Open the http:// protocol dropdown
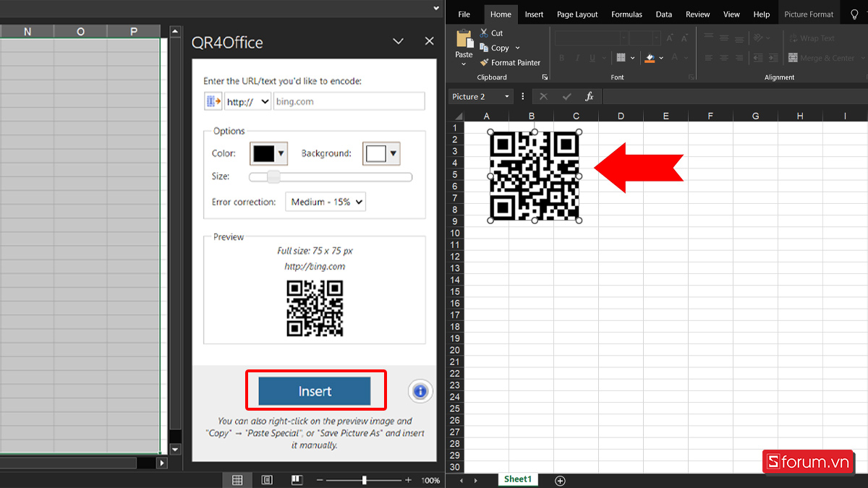This screenshot has height=488, width=868. (x=247, y=101)
